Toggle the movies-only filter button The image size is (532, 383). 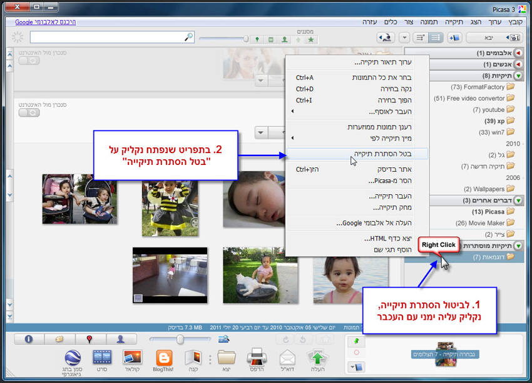[271, 39]
